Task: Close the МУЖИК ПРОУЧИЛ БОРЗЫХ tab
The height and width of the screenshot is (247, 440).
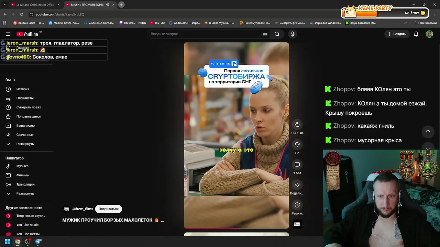Action: [x=113, y=4]
